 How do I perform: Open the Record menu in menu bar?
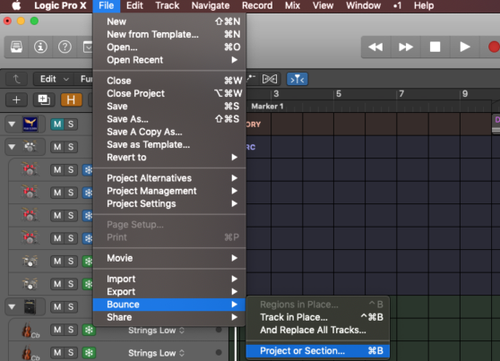(x=257, y=5)
